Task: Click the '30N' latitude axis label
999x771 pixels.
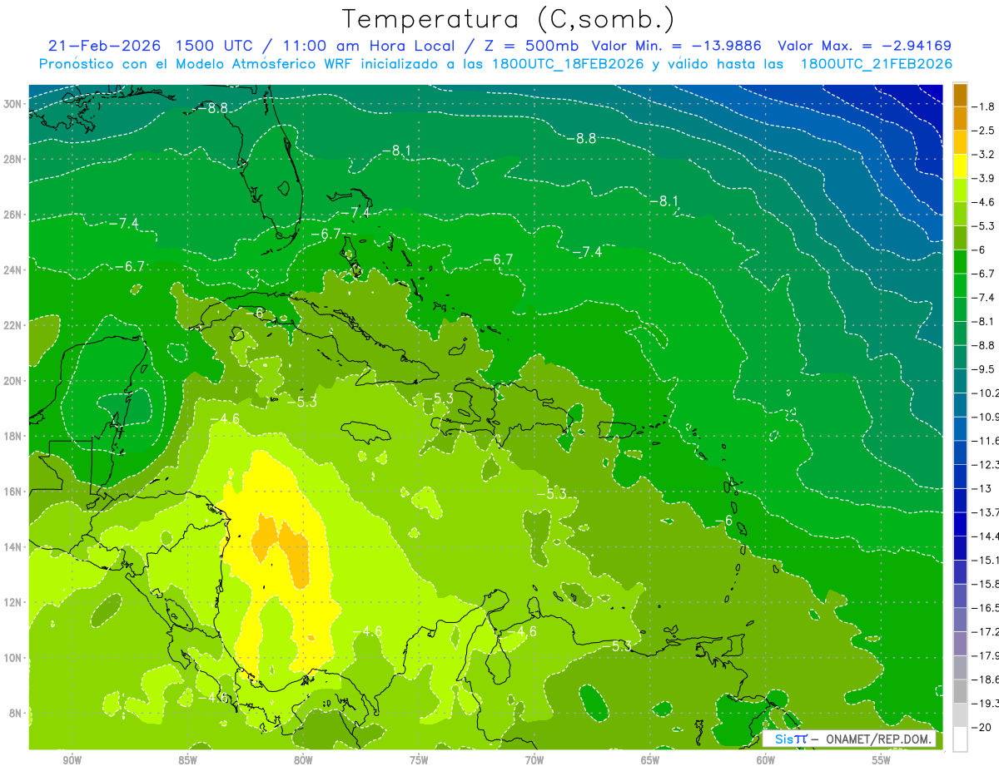Action: tap(14, 104)
